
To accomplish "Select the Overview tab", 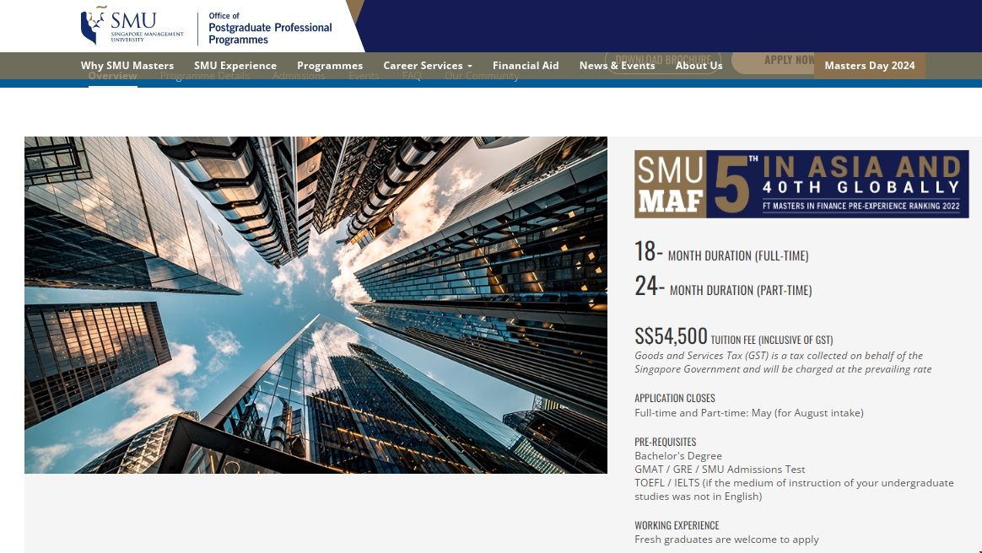I will (112, 76).
